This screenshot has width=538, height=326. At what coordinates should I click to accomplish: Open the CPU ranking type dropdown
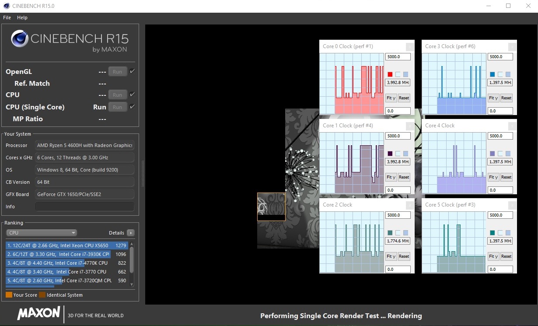[x=42, y=233]
